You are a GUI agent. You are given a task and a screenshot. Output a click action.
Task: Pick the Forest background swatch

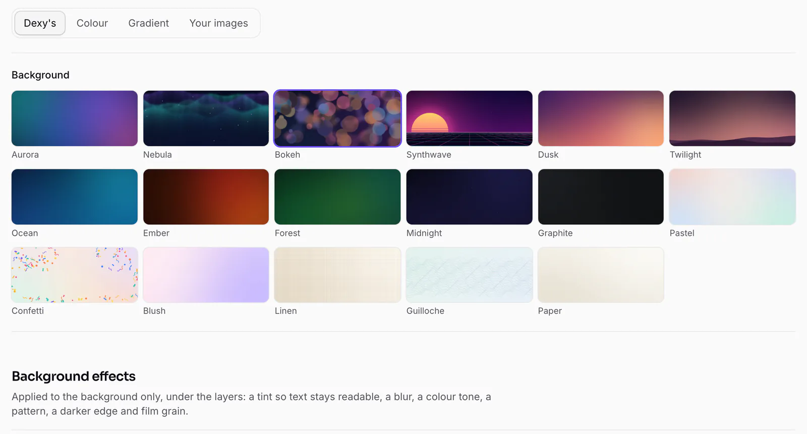[337, 197]
